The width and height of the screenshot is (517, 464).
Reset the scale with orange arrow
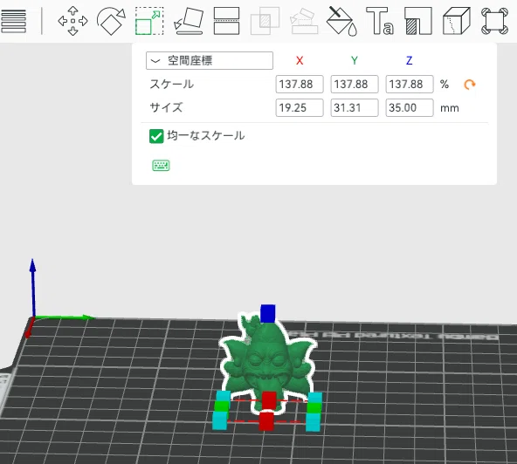(470, 85)
